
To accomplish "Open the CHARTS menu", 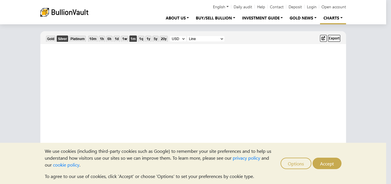I will click(333, 18).
